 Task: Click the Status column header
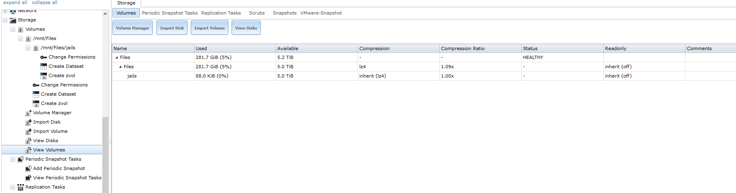coord(563,48)
